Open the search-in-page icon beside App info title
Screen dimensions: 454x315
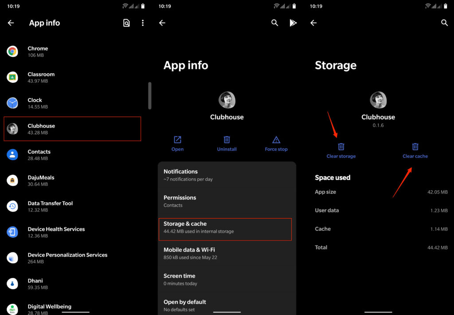pos(126,23)
